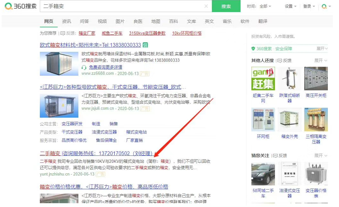This screenshot has height=207, width=339.
Task: Expand the 其他人还搜 section
Action: tap(321, 60)
